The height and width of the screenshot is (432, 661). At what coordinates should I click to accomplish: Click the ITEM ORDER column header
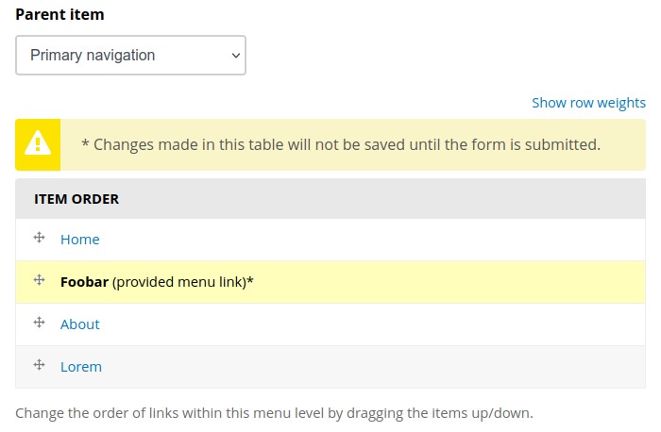(x=76, y=199)
